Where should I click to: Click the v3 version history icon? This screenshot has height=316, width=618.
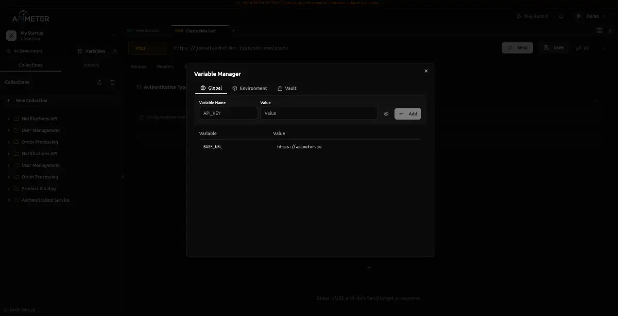(x=583, y=47)
